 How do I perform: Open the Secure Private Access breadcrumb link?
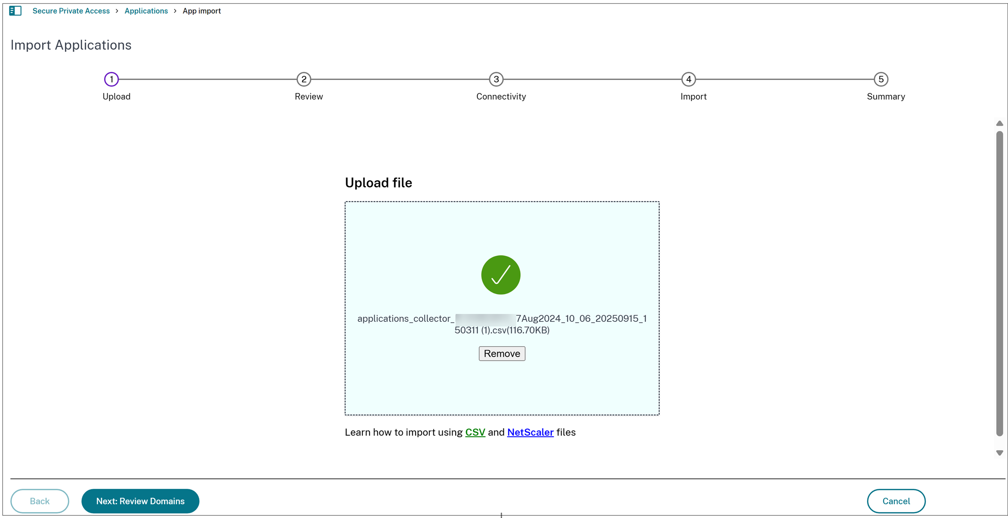pos(71,11)
